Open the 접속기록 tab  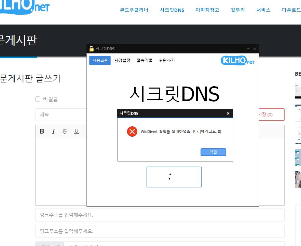[x=144, y=61]
